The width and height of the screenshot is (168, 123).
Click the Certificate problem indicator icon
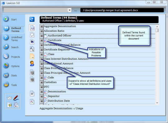tap(45, 40)
